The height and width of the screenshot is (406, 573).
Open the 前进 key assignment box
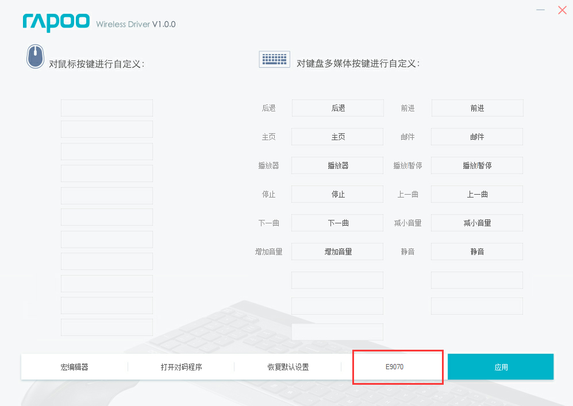click(x=477, y=108)
